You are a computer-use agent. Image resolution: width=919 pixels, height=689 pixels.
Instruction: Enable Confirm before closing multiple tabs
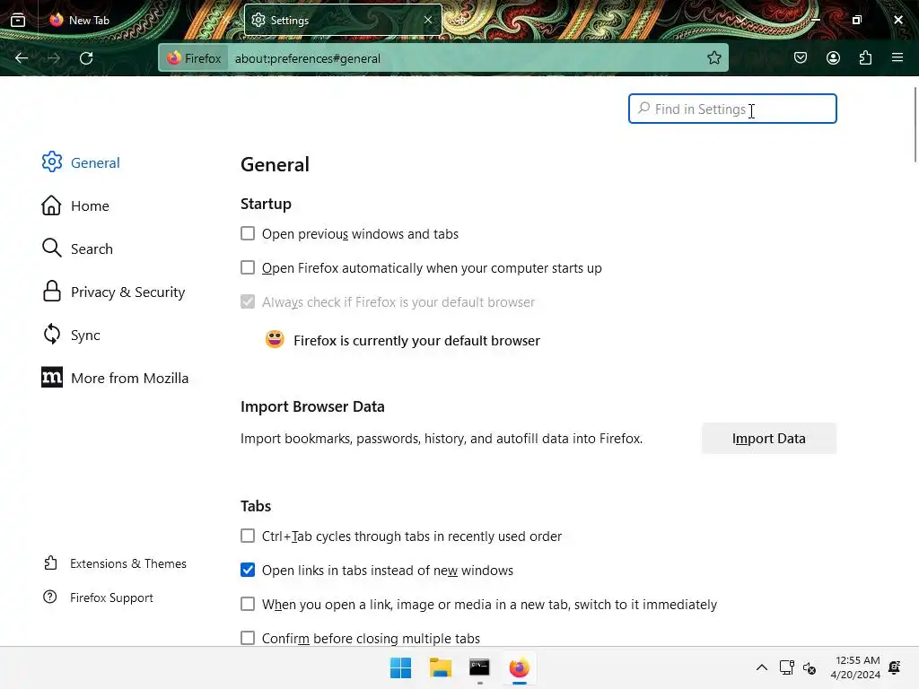(x=248, y=638)
